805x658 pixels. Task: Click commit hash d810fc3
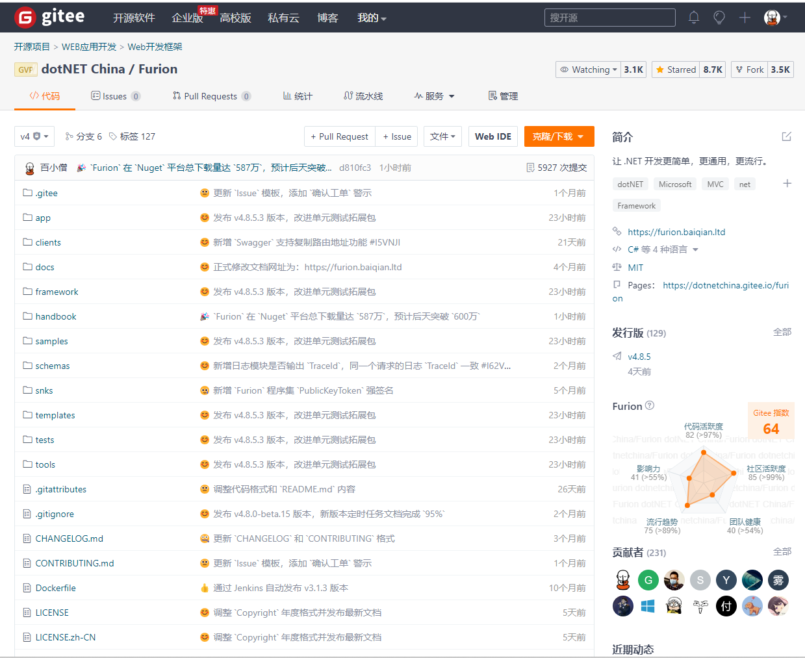[355, 168]
